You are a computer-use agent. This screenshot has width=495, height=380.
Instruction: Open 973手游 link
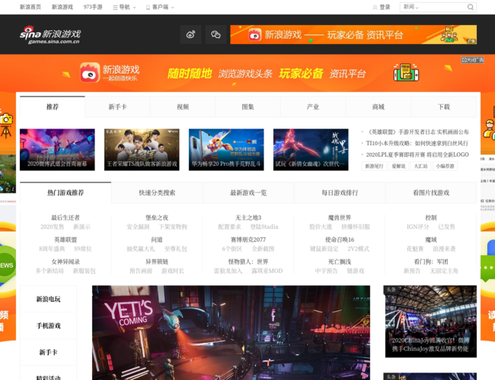click(x=93, y=7)
